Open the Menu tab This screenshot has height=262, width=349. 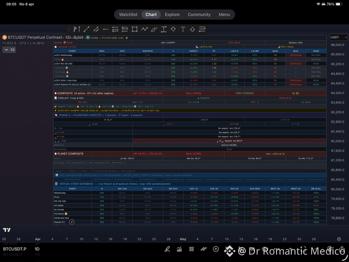pyautogui.click(x=224, y=14)
